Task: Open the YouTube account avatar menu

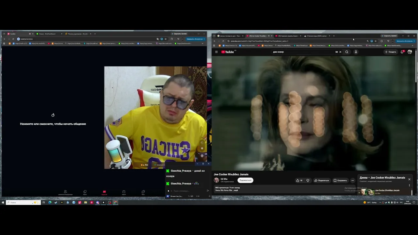Action: click(x=410, y=52)
